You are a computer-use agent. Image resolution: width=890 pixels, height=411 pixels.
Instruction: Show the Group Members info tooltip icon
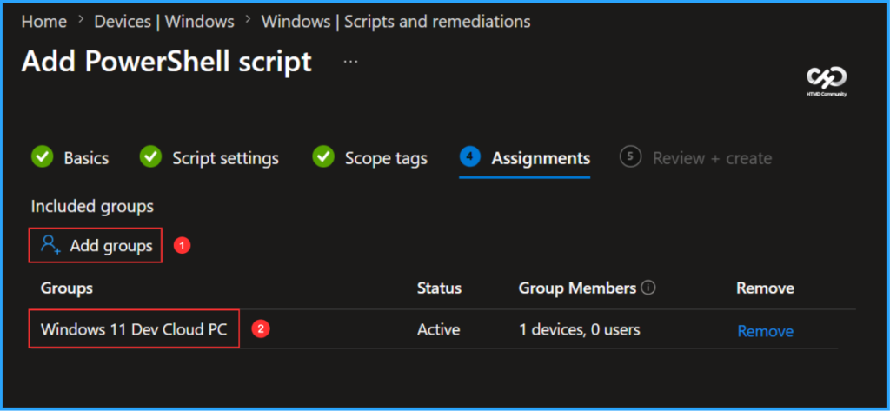(648, 288)
